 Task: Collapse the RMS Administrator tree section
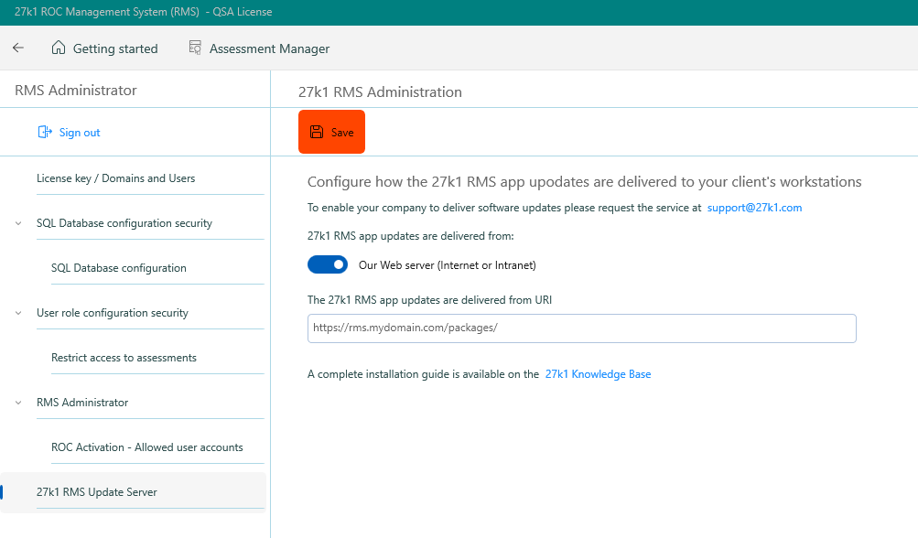point(19,403)
